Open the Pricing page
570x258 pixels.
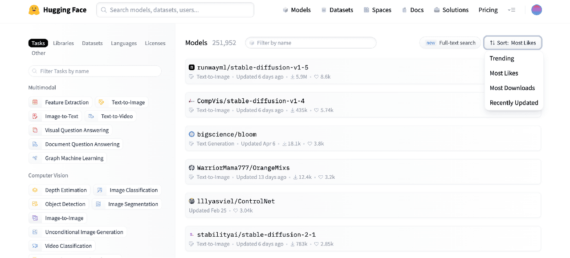[x=488, y=10]
